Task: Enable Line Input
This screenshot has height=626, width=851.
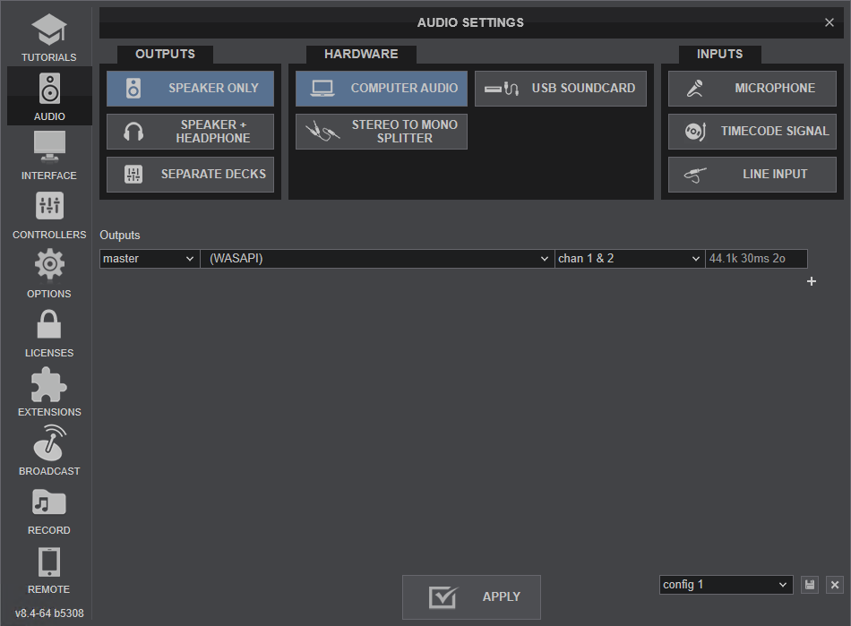Action: 752,175
